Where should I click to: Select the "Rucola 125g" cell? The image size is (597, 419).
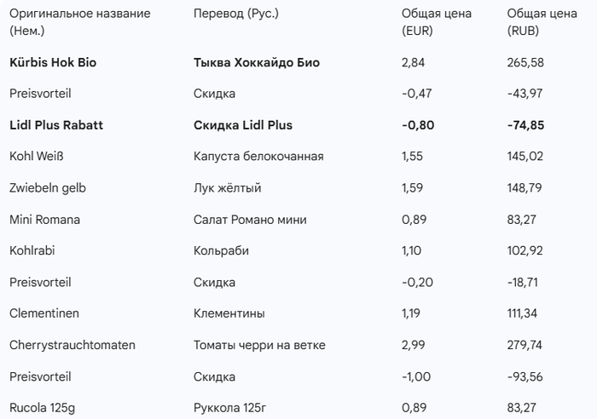click(43, 408)
